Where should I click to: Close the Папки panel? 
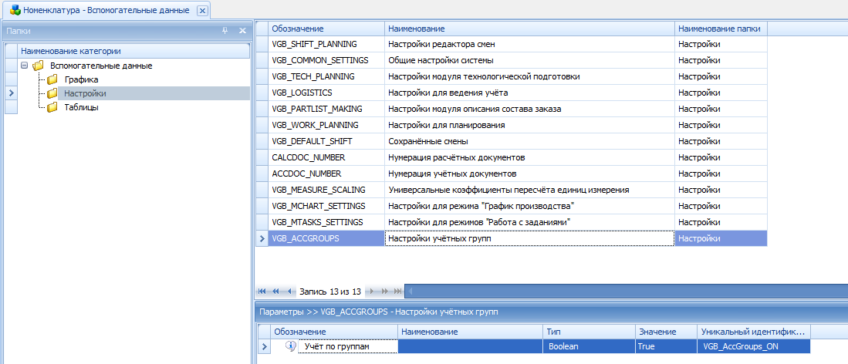242,30
